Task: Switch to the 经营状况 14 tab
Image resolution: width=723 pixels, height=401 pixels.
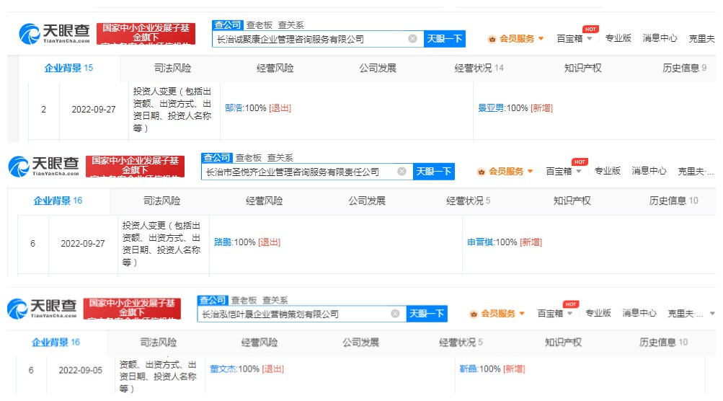Action: click(x=479, y=69)
